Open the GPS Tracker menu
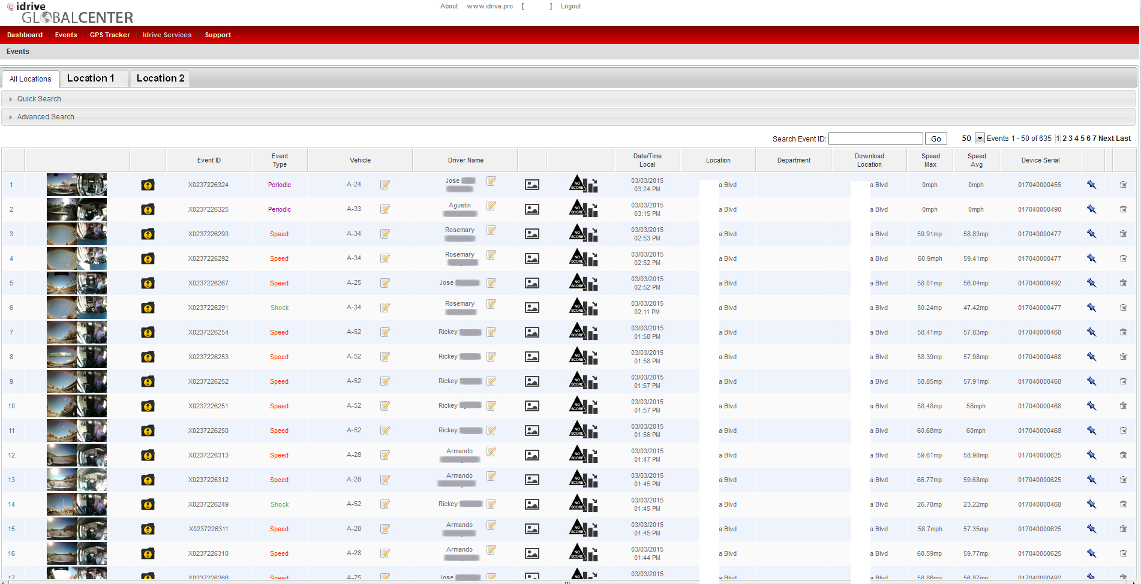 (x=110, y=35)
